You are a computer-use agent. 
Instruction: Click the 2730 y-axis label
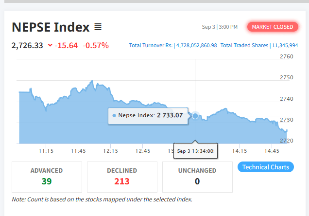tap(287, 120)
